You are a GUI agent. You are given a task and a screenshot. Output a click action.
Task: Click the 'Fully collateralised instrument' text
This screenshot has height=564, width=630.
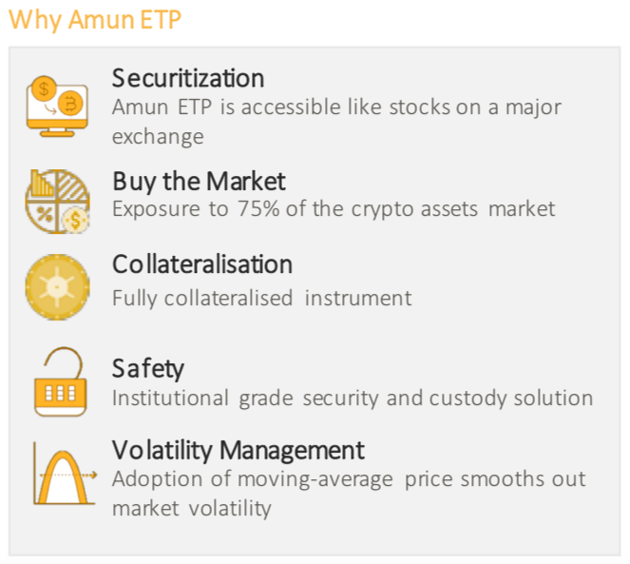[262, 299]
